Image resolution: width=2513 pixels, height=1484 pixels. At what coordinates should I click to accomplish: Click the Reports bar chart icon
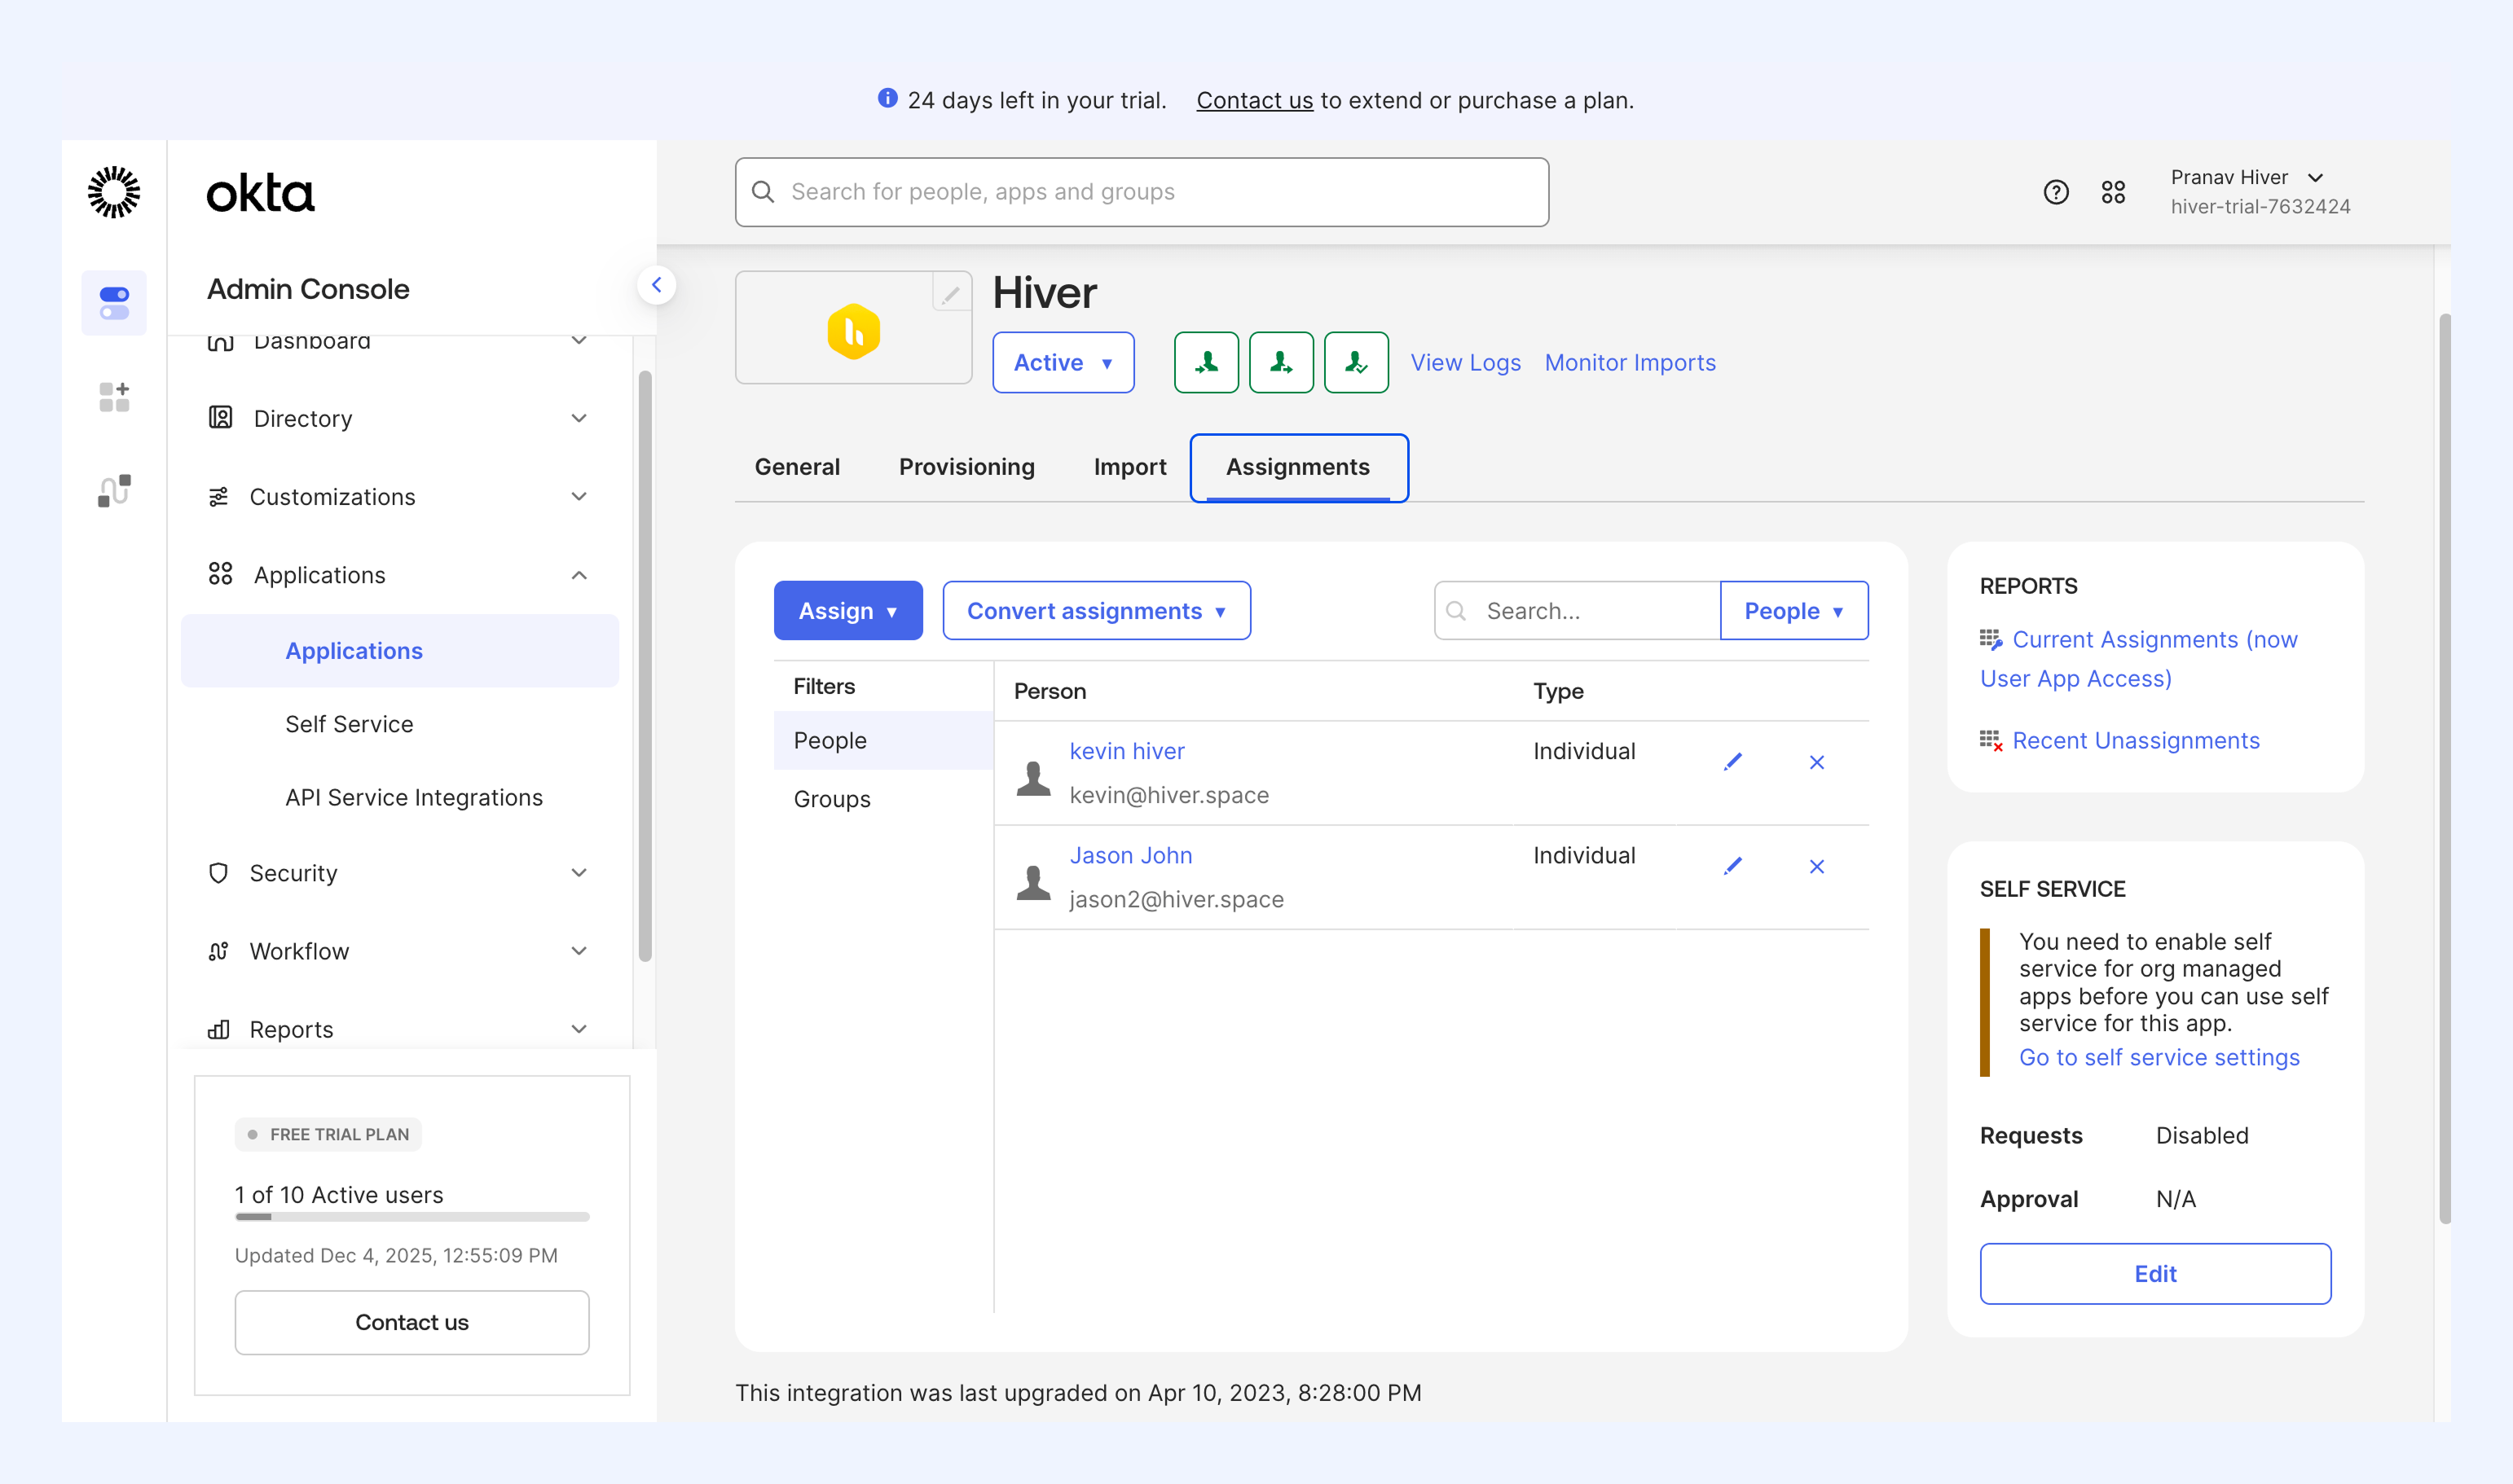coord(218,1029)
